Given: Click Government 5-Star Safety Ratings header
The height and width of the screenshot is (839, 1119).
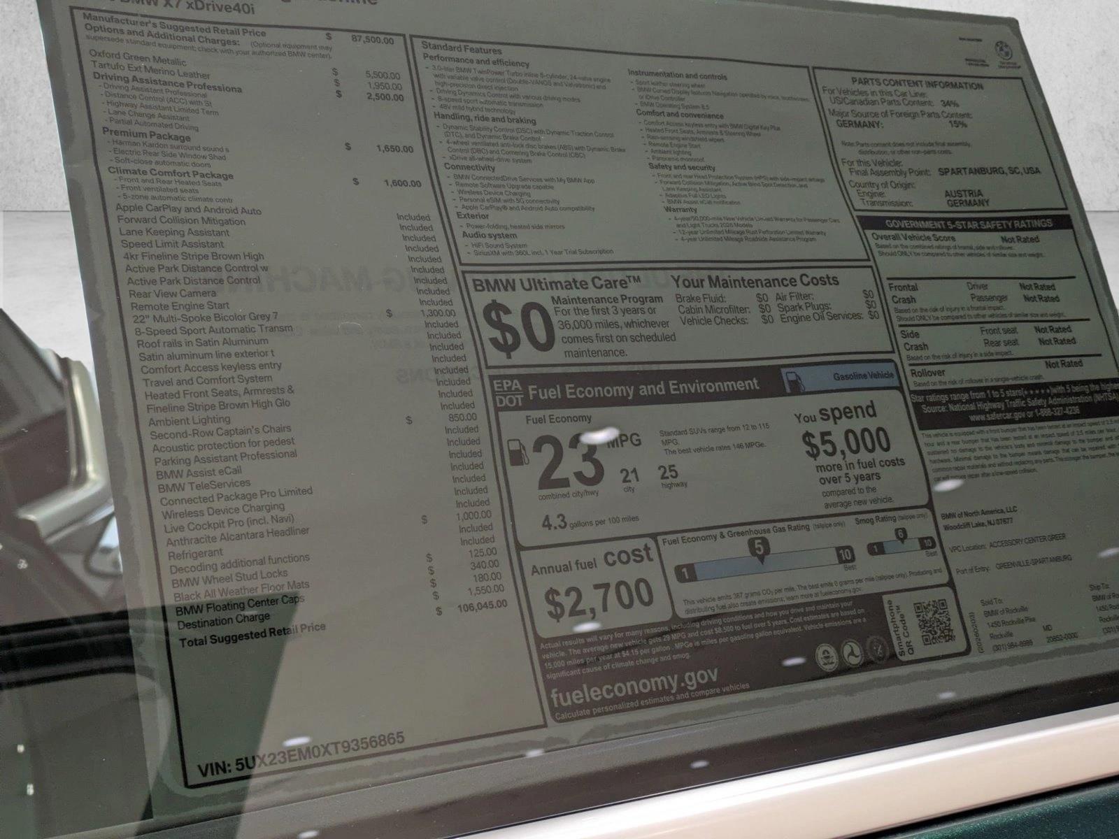Looking at the screenshot, I should coord(968,224).
